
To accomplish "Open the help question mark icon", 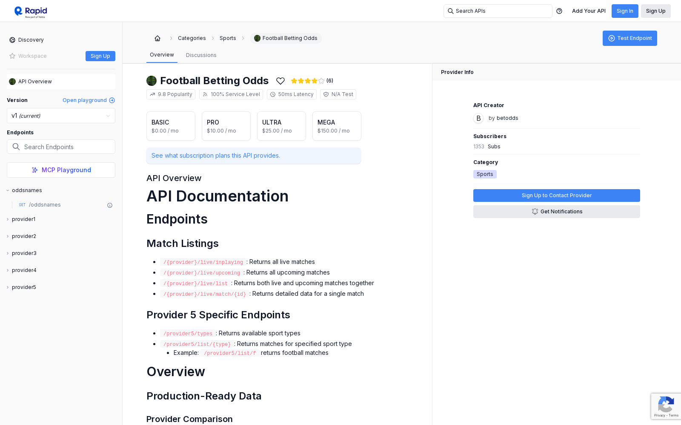I will 559,11.
